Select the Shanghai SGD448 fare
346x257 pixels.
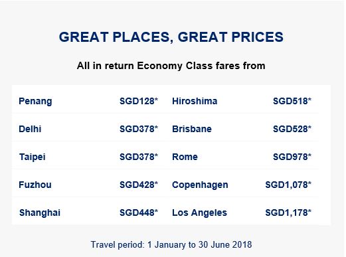pyautogui.click(x=139, y=213)
